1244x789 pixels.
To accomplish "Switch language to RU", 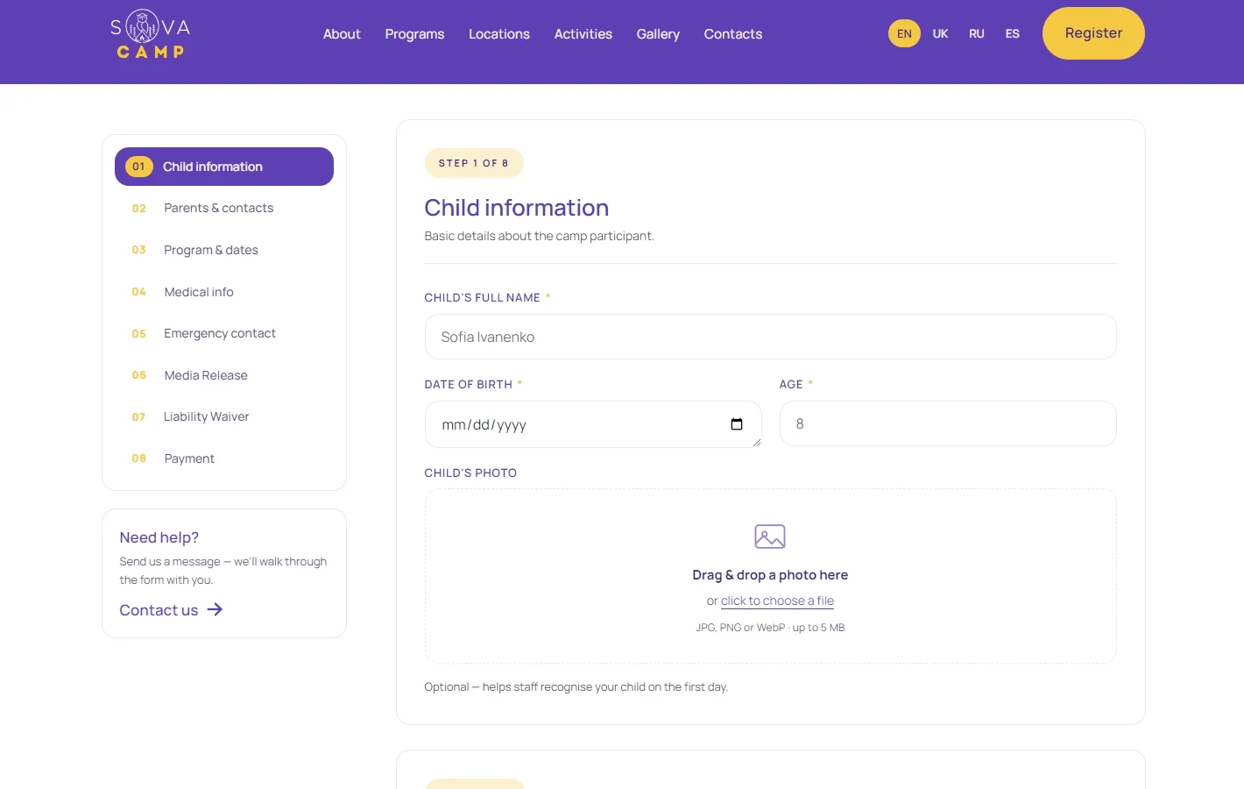I will tap(977, 33).
